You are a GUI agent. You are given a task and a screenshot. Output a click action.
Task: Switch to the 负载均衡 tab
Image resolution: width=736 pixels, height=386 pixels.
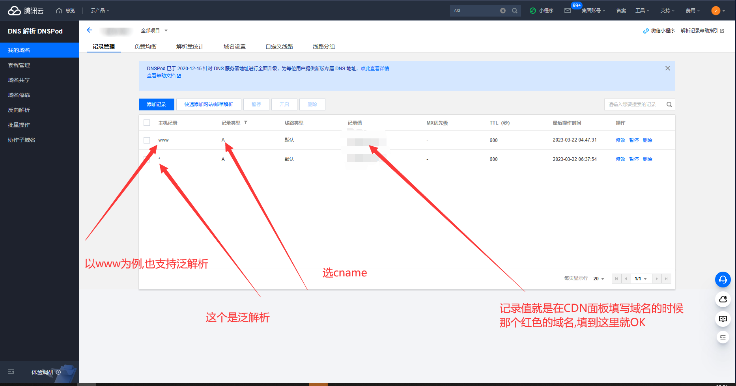click(146, 47)
